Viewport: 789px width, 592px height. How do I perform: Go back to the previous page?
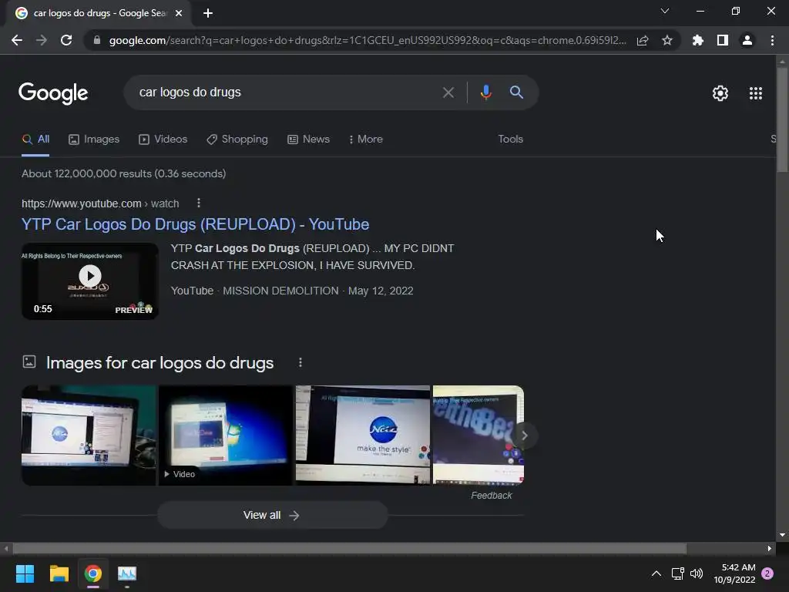tap(17, 40)
